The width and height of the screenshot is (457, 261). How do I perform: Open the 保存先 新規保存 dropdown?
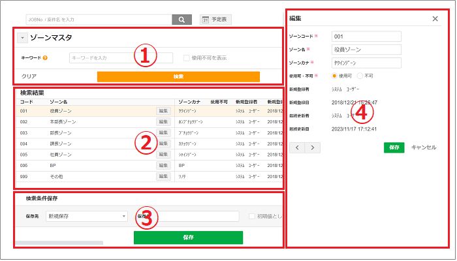tap(86, 216)
